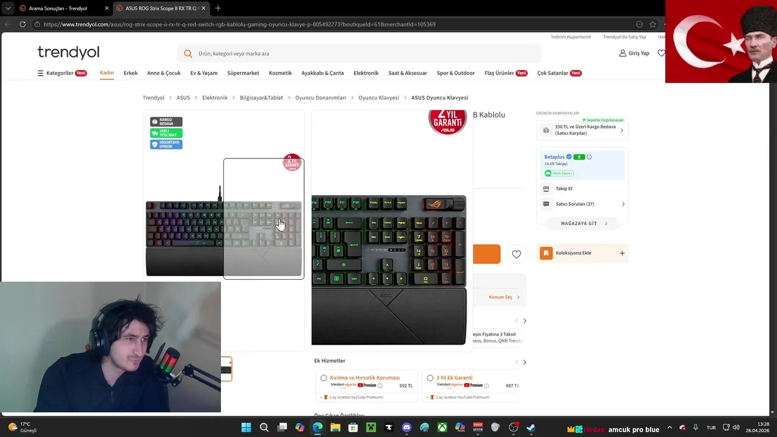Open Ayakkabı & Çanta category menu

(x=322, y=73)
